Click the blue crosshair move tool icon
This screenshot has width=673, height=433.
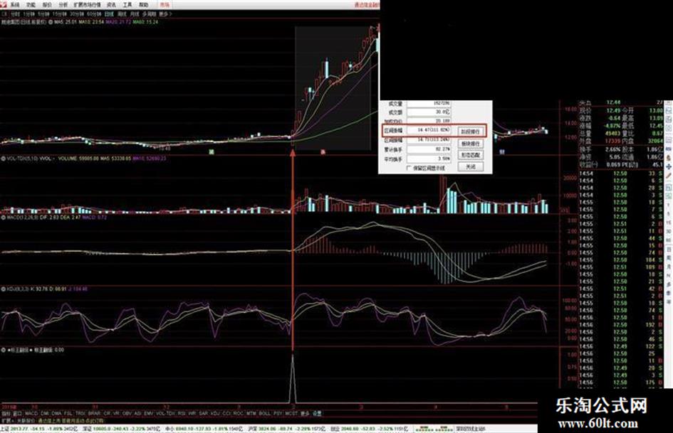[669, 166]
